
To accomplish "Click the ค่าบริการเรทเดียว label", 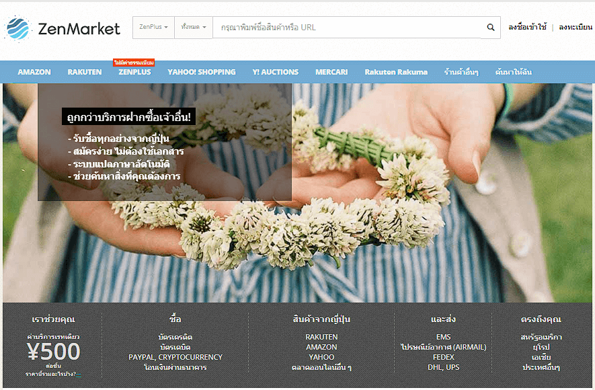I will coord(53,337).
